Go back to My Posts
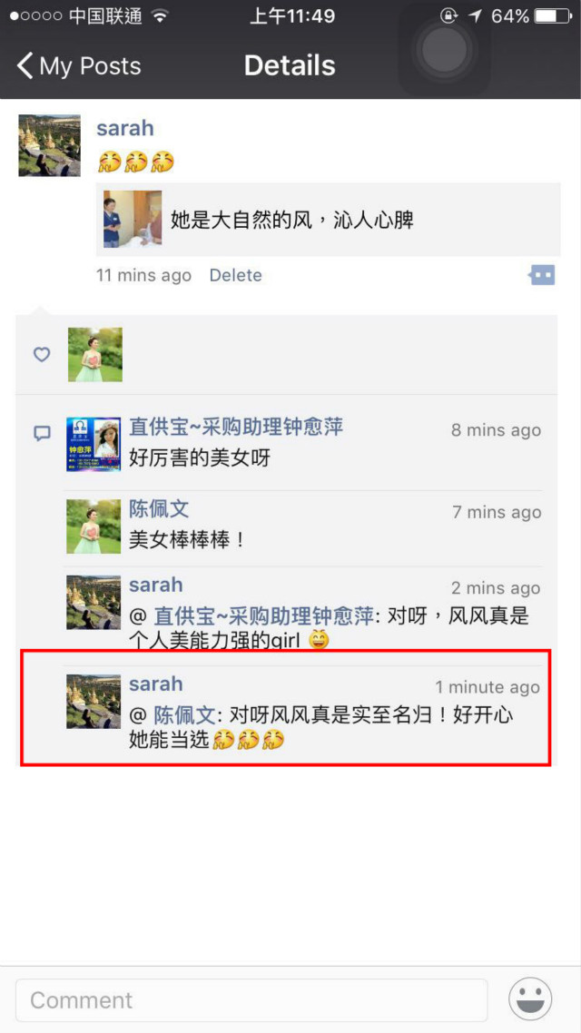 click(79, 66)
